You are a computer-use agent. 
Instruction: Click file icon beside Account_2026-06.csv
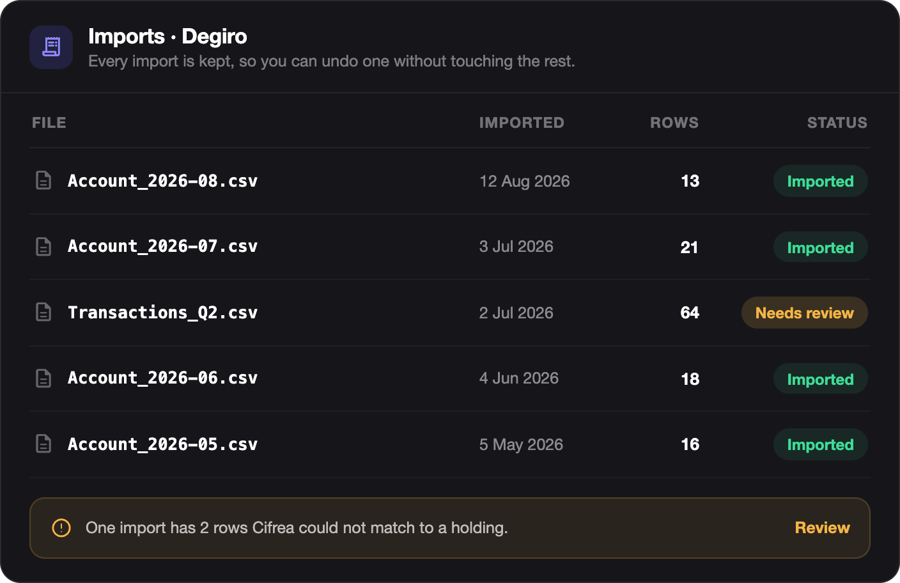pos(43,378)
